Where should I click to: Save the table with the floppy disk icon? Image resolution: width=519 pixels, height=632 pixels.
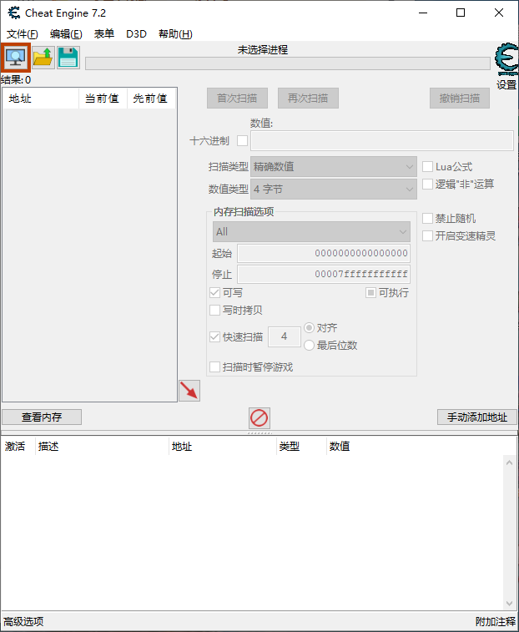[x=68, y=58]
